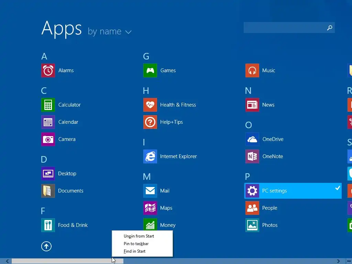This screenshot has width=352, height=264.
Task: Open the People app icon
Action: tap(252, 208)
